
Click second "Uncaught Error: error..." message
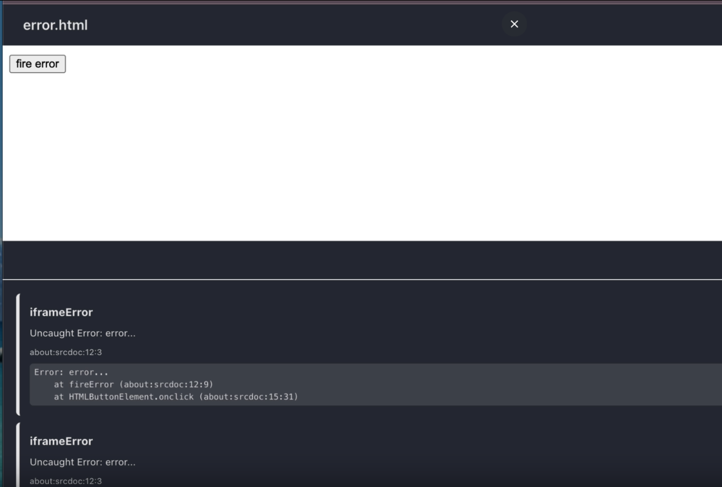(83, 462)
